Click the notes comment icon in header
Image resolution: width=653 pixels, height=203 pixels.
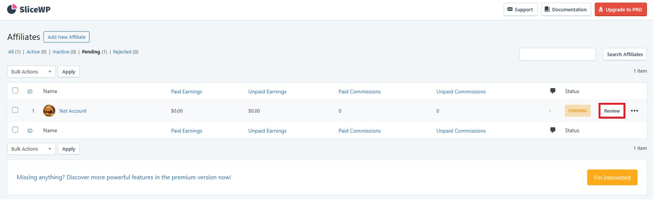pos(553,91)
